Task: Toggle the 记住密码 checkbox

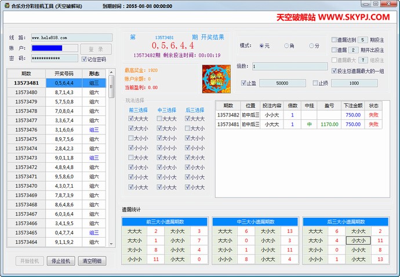Action: click(x=85, y=59)
